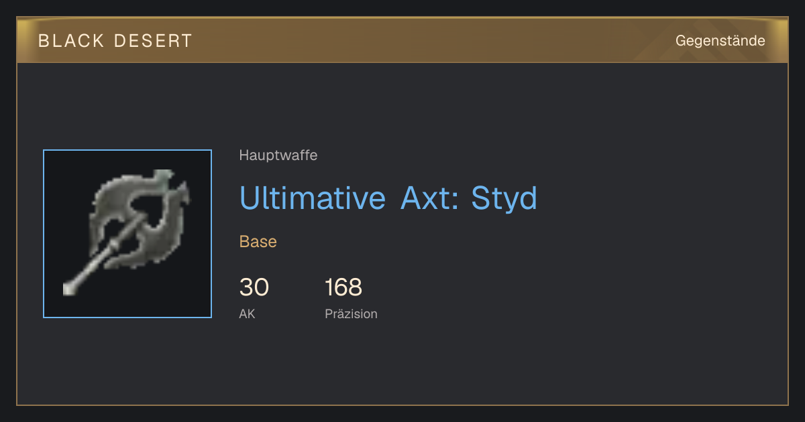Click the word Axt: in item title
This screenshot has height=422, width=805.
click(x=429, y=198)
